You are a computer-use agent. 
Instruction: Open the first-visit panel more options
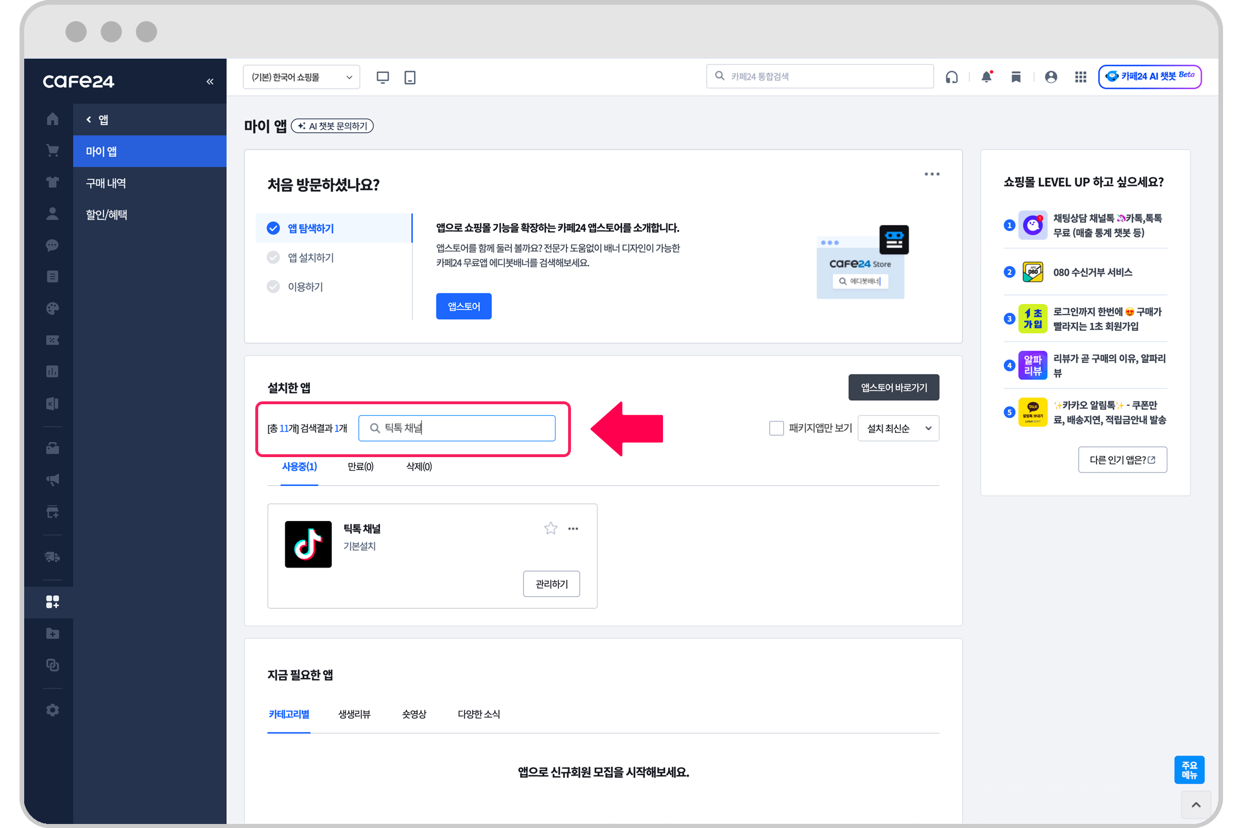click(932, 174)
